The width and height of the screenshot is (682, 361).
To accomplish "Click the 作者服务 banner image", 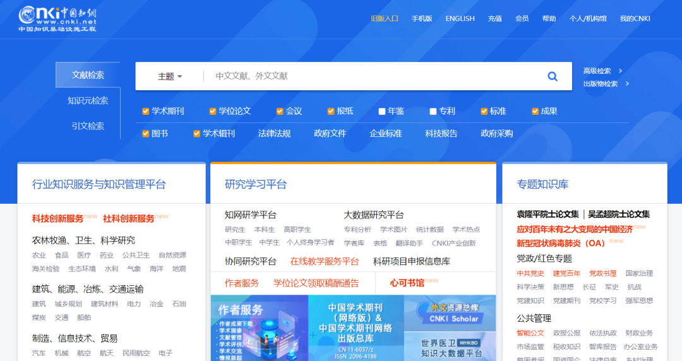I will [x=260, y=328].
